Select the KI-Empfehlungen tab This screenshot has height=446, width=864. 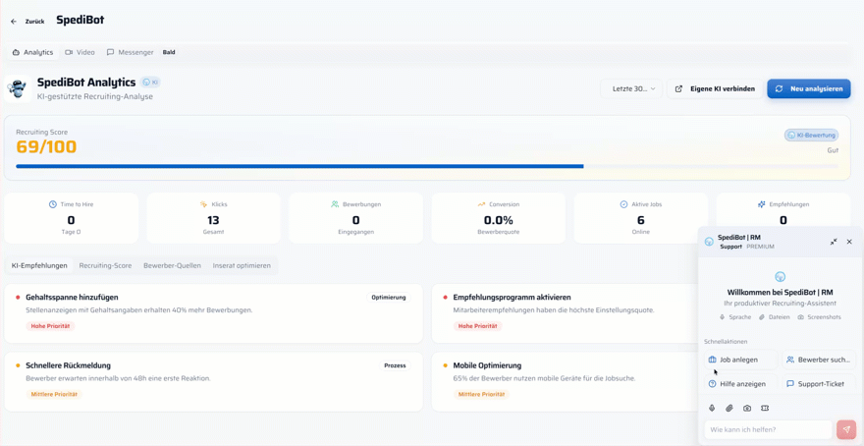tap(39, 265)
